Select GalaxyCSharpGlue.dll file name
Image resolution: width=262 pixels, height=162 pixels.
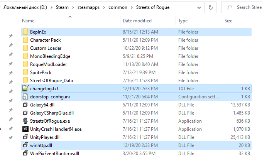tap(52, 113)
